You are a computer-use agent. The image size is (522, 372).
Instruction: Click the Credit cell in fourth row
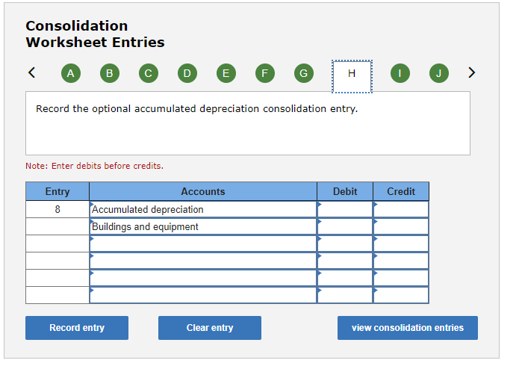tap(401, 261)
